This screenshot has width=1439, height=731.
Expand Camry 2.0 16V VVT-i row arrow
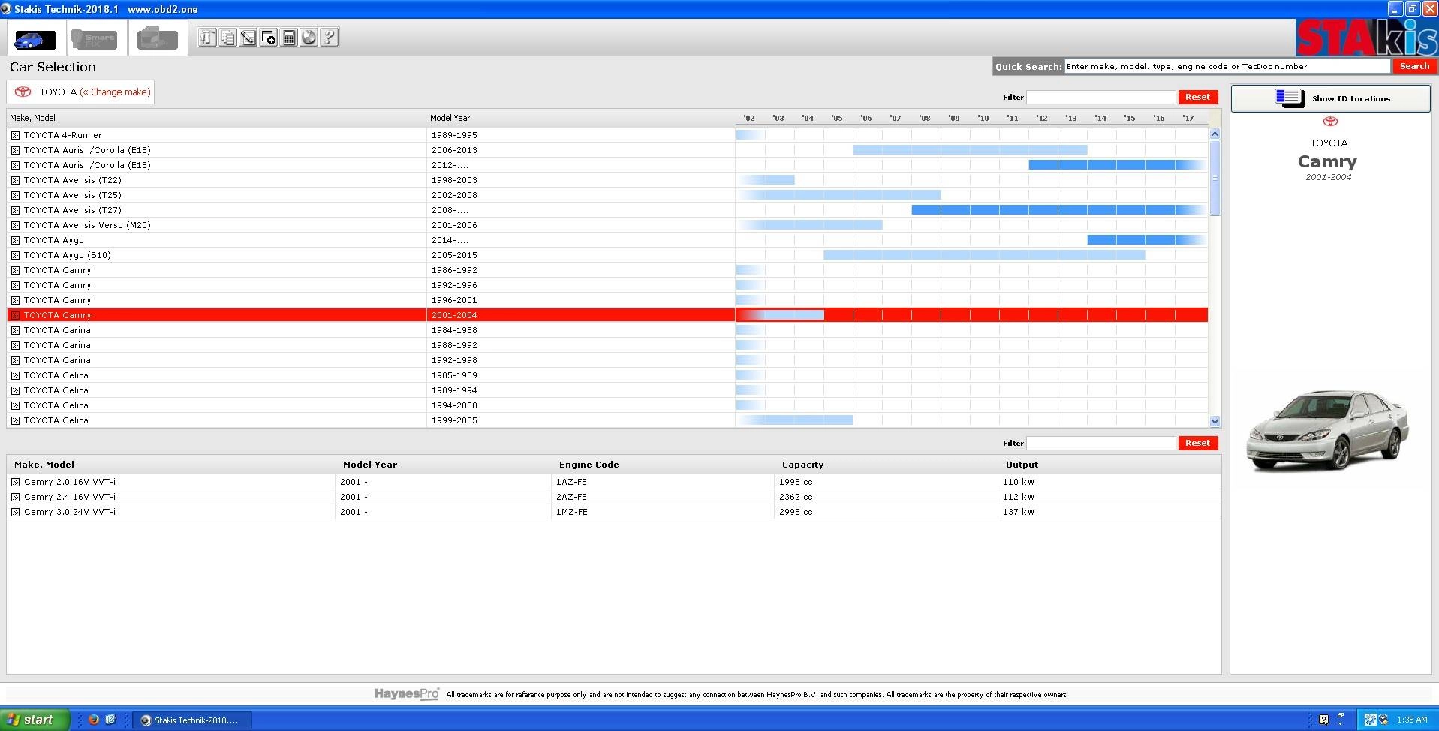point(15,482)
